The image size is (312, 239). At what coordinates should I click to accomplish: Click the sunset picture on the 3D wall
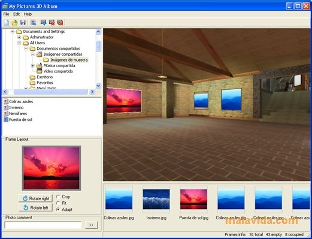(124, 100)
